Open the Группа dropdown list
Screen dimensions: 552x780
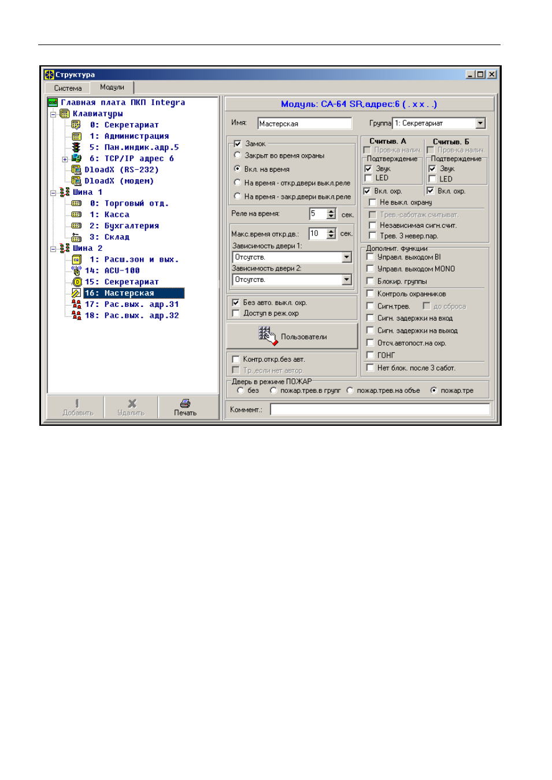point(480,123)
